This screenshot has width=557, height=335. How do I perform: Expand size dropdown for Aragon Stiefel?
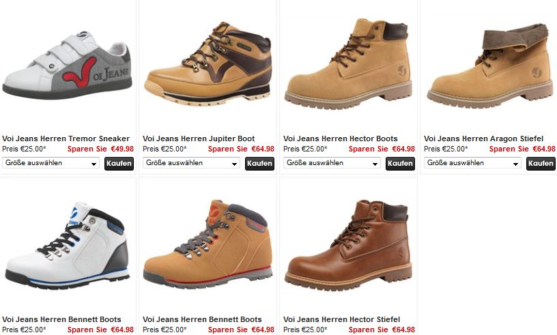[x=472, y=163]
